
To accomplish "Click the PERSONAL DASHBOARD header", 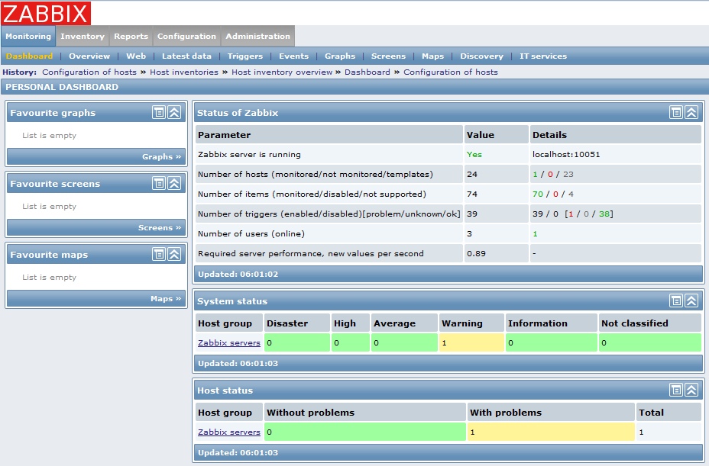I will (62, 87).
